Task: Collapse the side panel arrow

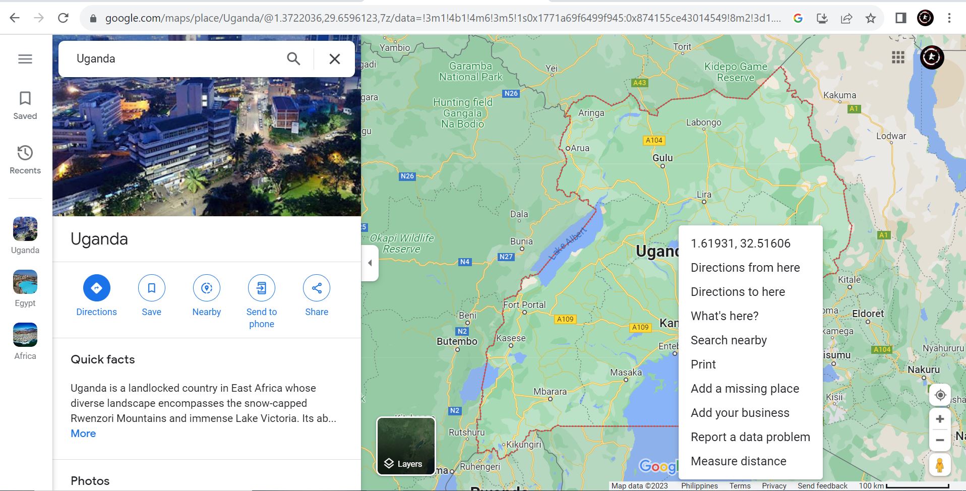Action: [x=370, y=263]
